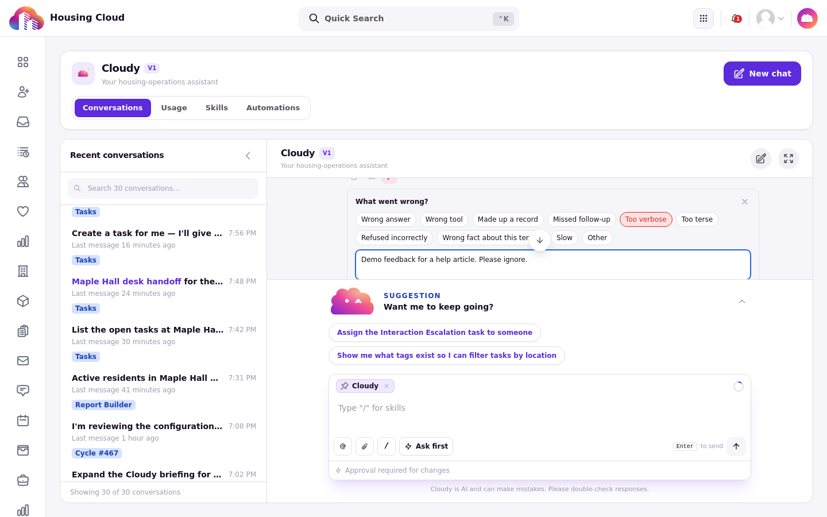Select the Conversations tab
The height and width of the screenshot is (517, 827).
pyautogui.click(x=113, y=108)
